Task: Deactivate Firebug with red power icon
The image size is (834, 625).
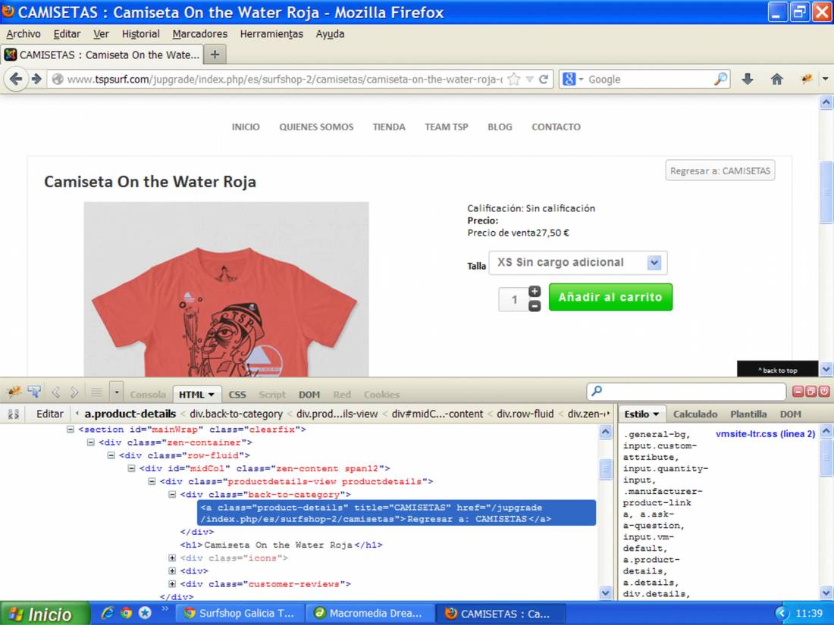Action: point(824,392)
